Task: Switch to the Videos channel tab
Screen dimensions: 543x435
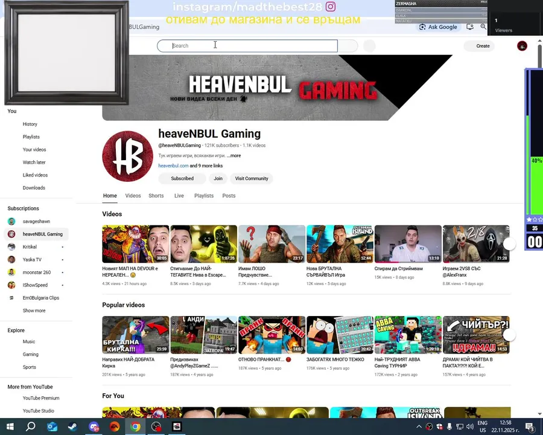Action: tap(133, 196)
